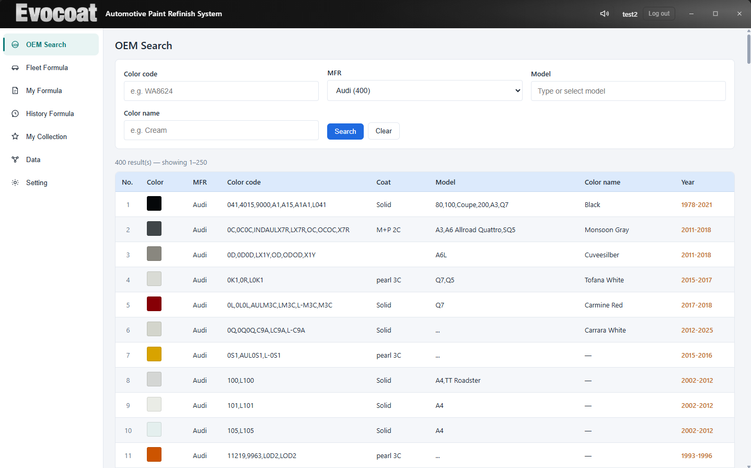The image size is (751, 468).
Task: Click the No. column header
Action: [128, 182]
